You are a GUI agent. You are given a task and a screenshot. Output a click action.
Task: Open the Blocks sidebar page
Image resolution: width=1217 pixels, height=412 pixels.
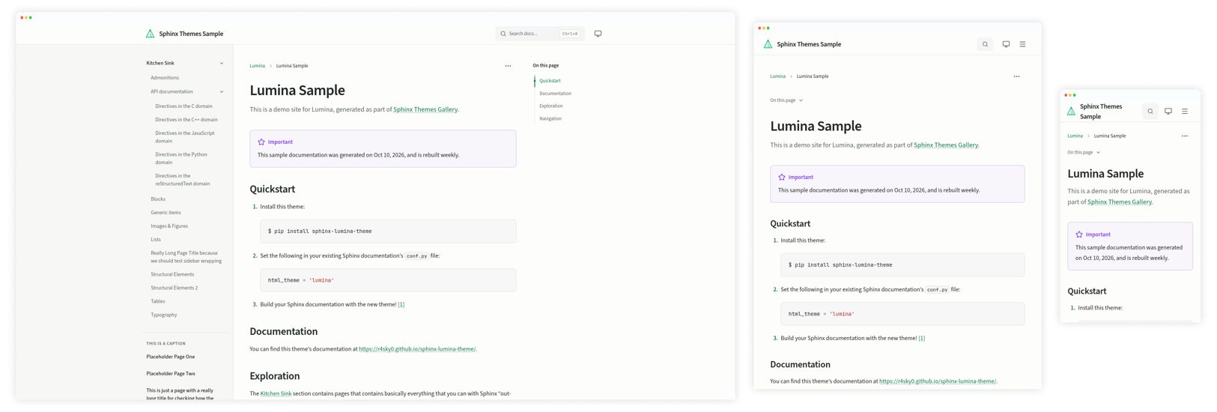158,199
